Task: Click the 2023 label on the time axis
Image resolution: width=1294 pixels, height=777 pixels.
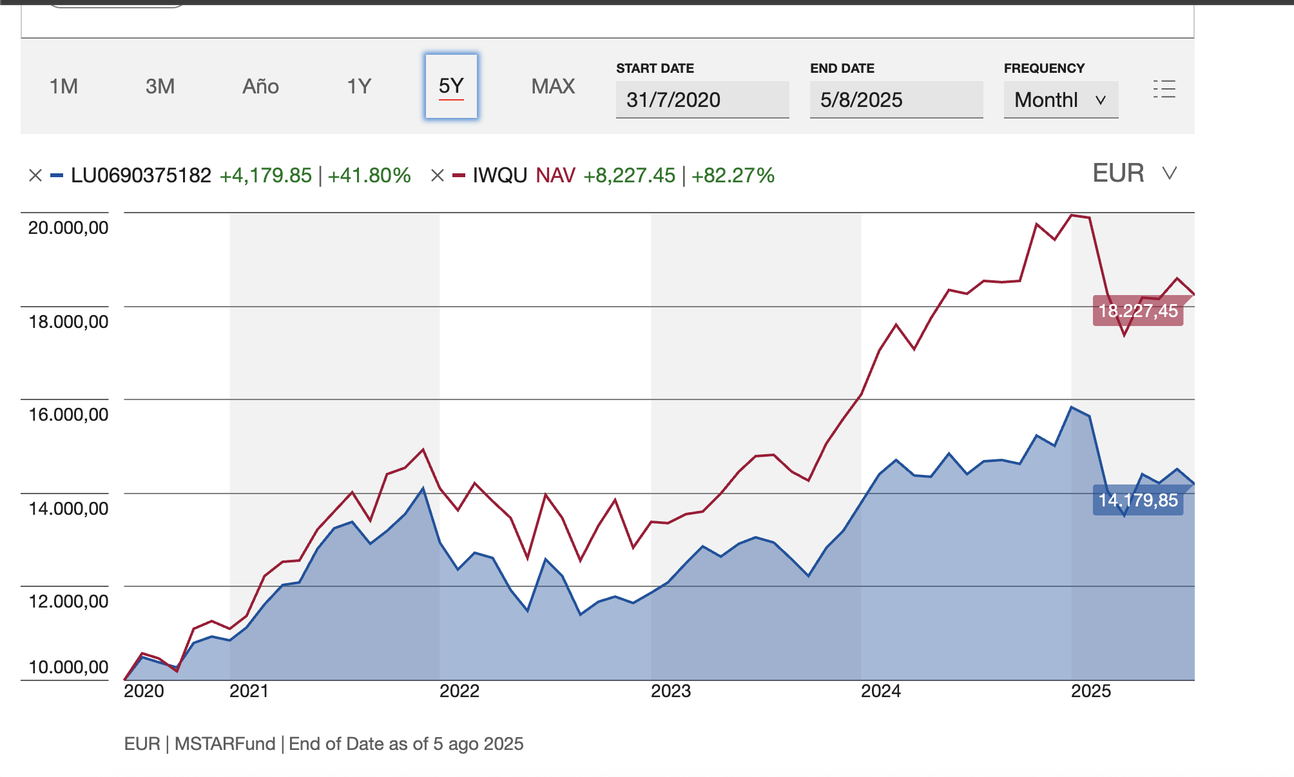Action: (x=670, y=691)
